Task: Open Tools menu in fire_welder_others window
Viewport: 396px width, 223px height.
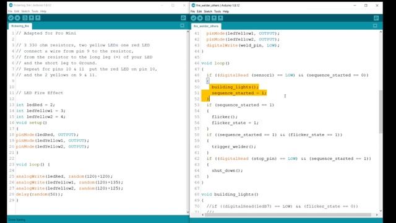Action: 217,11
